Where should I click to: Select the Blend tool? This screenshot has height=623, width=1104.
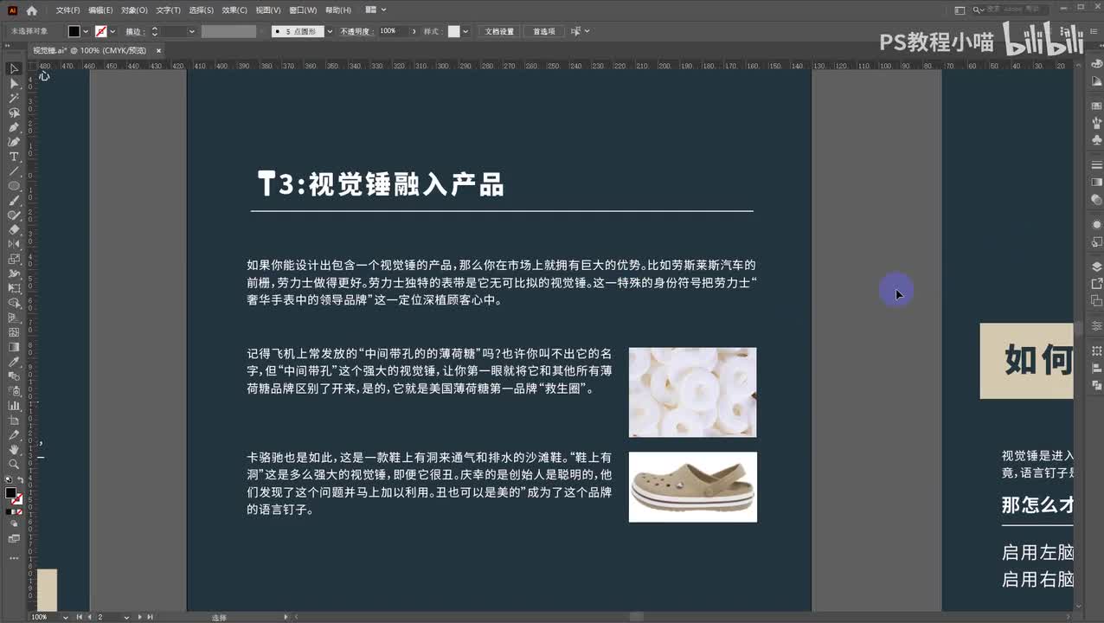point(14,376)
